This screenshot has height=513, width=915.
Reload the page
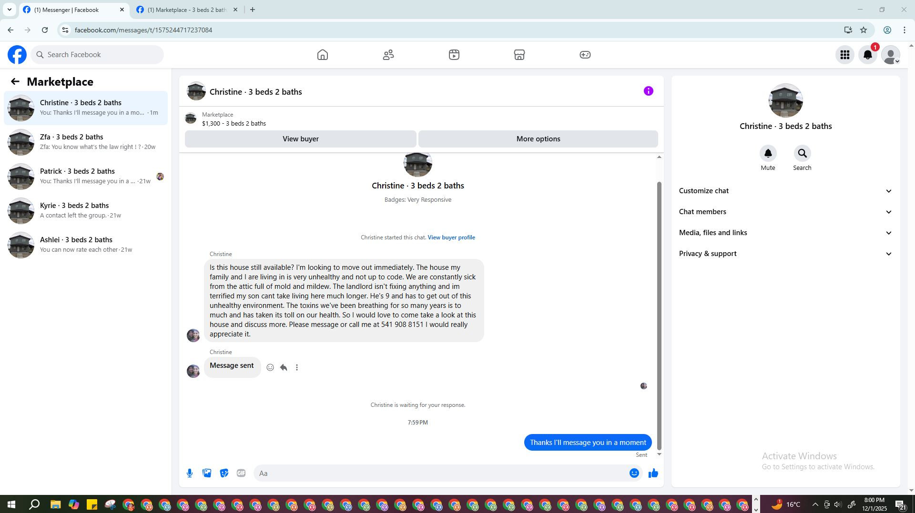[45, 30]
